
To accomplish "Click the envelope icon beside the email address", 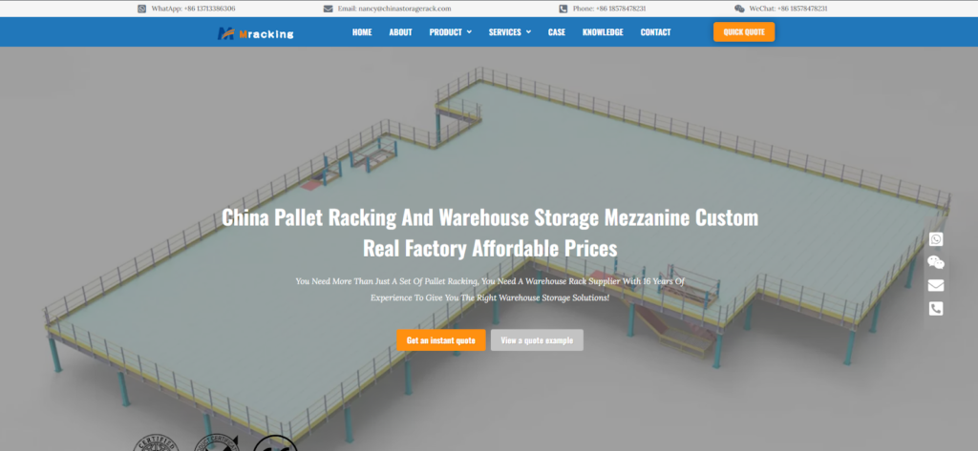I will (x=329, y=9).
